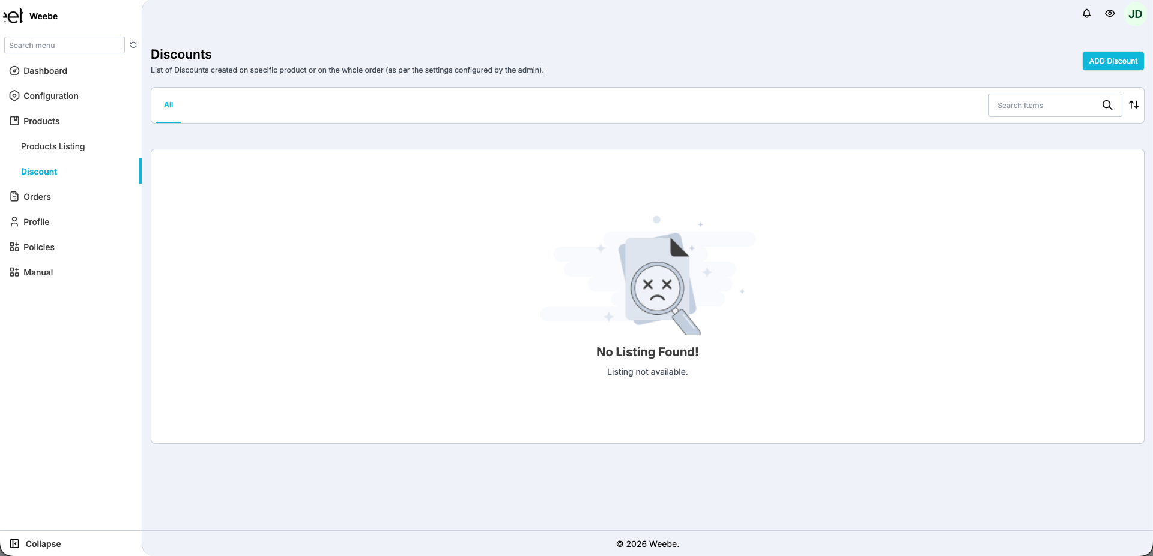This screenshot has width=1153, height=556.
Task: Select the Discount submenu item
Action: (x=39, y=172)
